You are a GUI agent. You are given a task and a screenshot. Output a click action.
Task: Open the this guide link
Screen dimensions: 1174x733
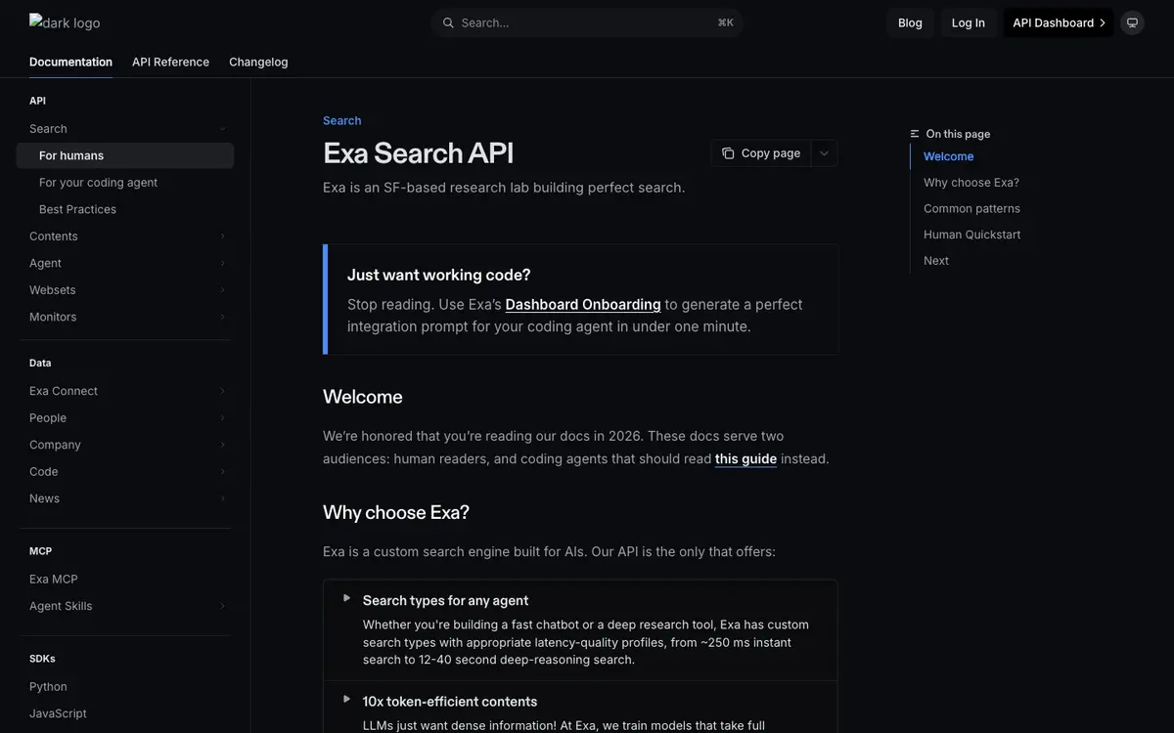tap(745, 458)
